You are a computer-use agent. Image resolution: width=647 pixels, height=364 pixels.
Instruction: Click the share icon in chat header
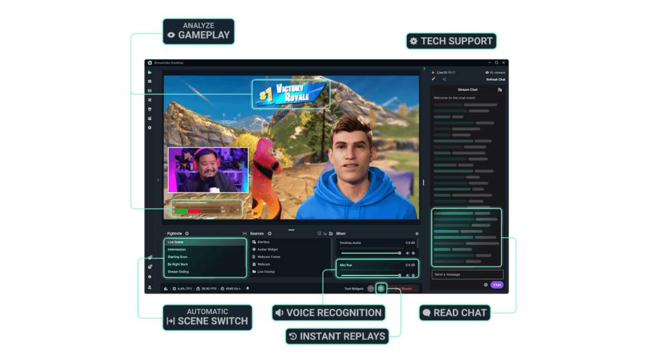click(x=444, y=79)
